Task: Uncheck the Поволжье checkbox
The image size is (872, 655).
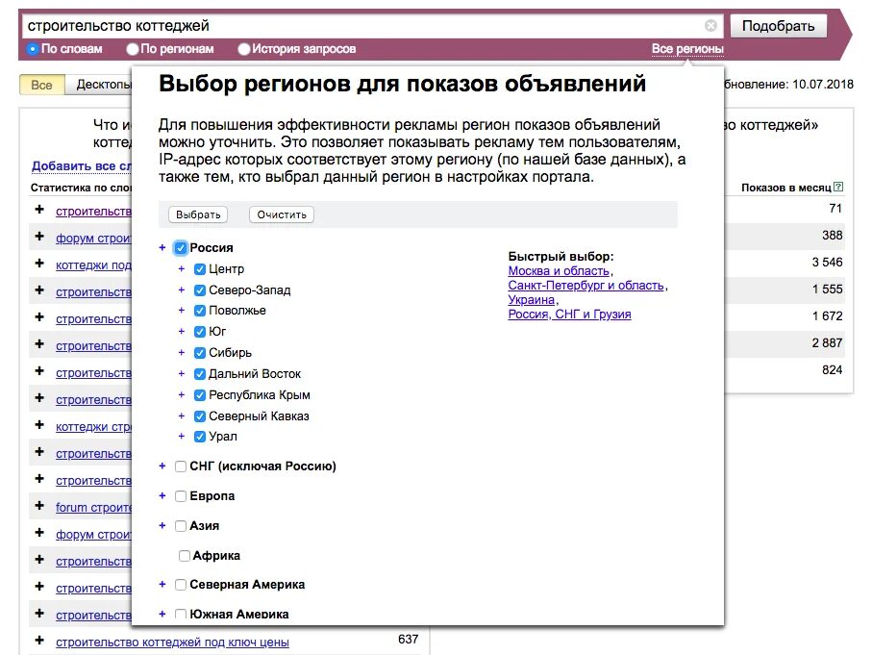Action: click(200, 311)
